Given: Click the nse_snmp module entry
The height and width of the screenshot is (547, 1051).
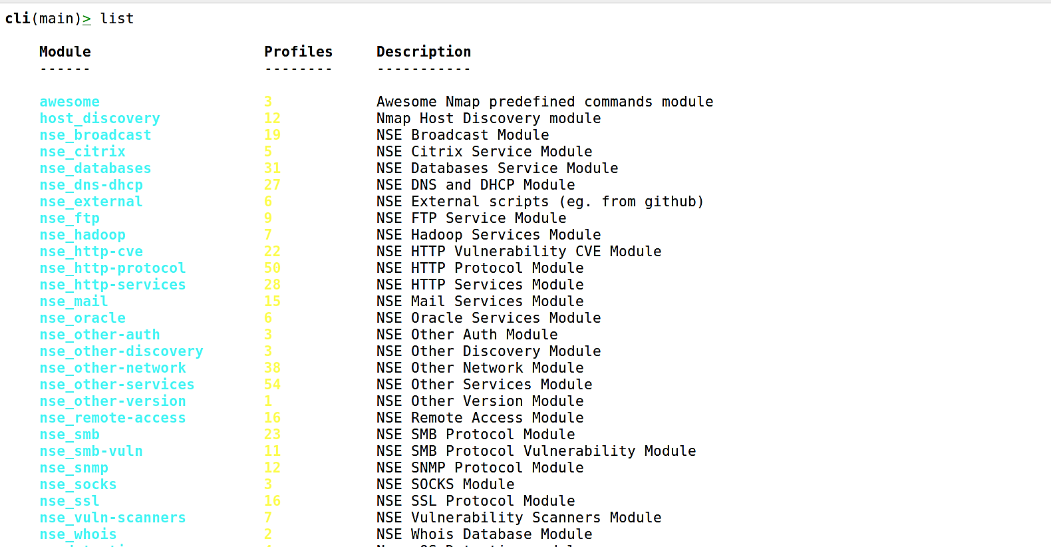Looking at the screenshot, I should pyautogui.click(x=74, y=468).
